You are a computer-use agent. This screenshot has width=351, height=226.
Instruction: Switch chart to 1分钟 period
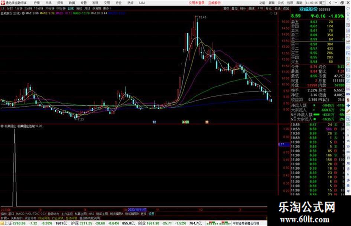tap(19, 8)
